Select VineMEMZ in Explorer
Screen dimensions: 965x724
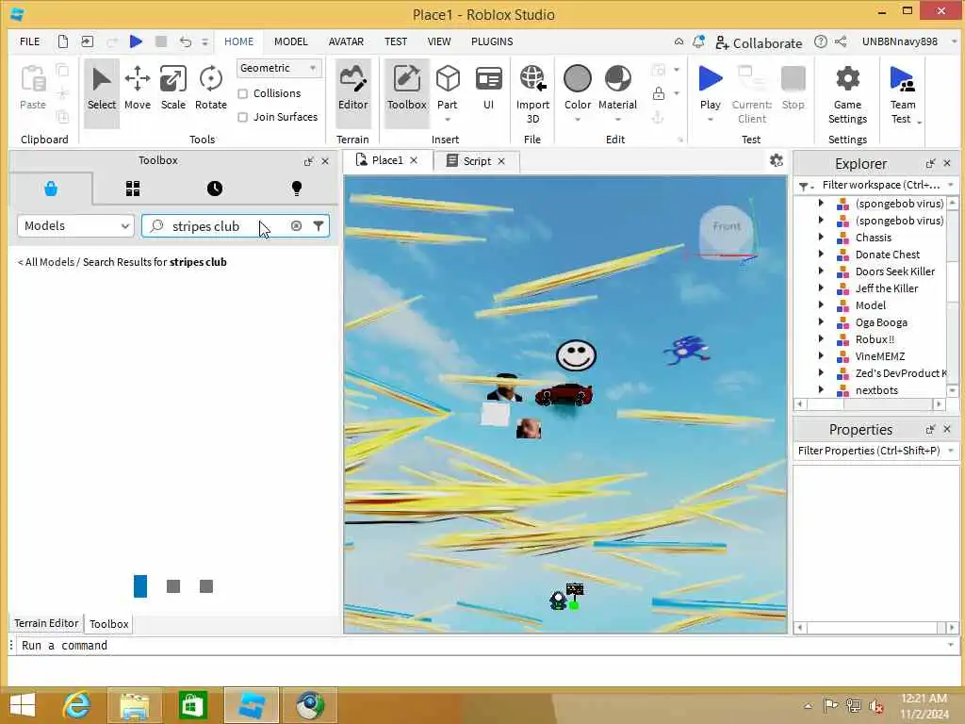879,355
